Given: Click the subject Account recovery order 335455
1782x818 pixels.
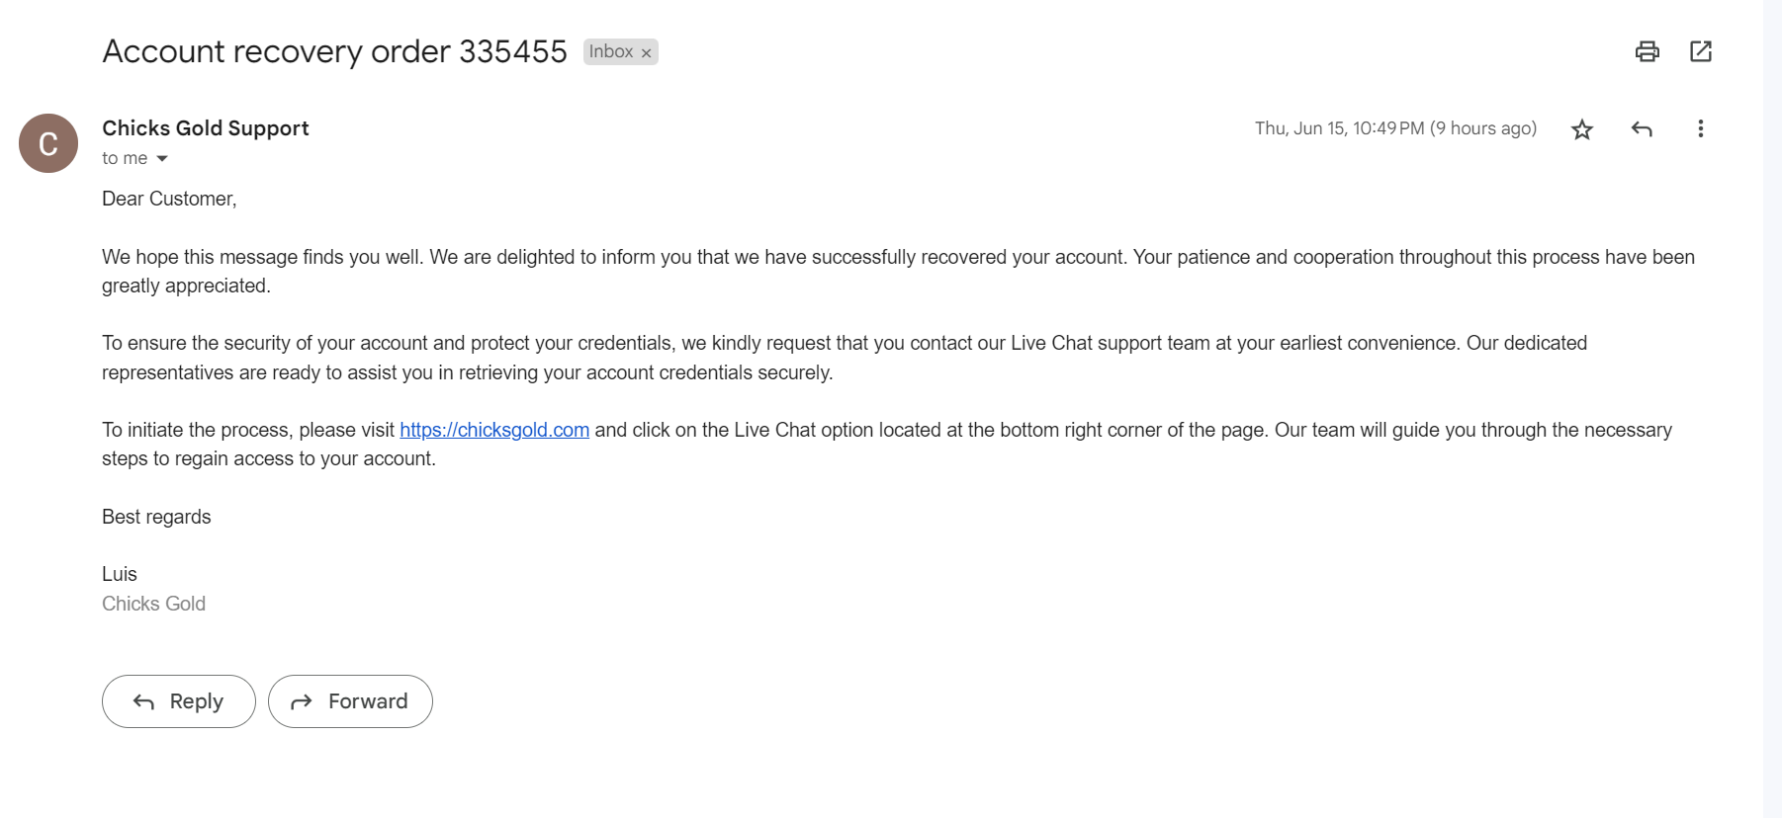Looking at the screenshot, I should tap(335, 51).
